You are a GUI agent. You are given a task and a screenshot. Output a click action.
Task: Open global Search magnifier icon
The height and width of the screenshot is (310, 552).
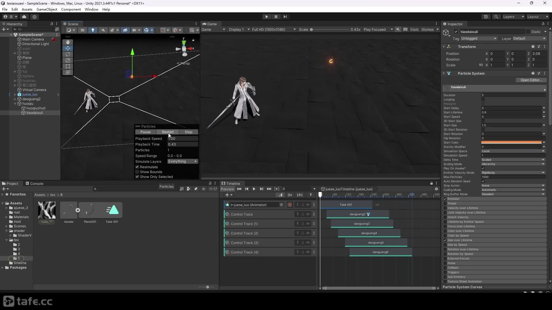point(496,17)
